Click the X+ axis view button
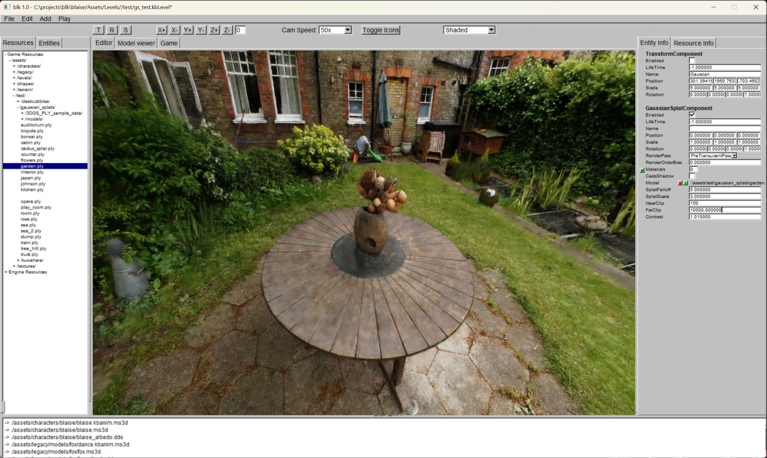The height and width of the screenshot is (458, 767). tap(161, 30)
